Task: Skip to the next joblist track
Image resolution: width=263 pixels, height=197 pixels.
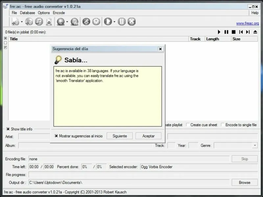Action: (x=248, y=32)
